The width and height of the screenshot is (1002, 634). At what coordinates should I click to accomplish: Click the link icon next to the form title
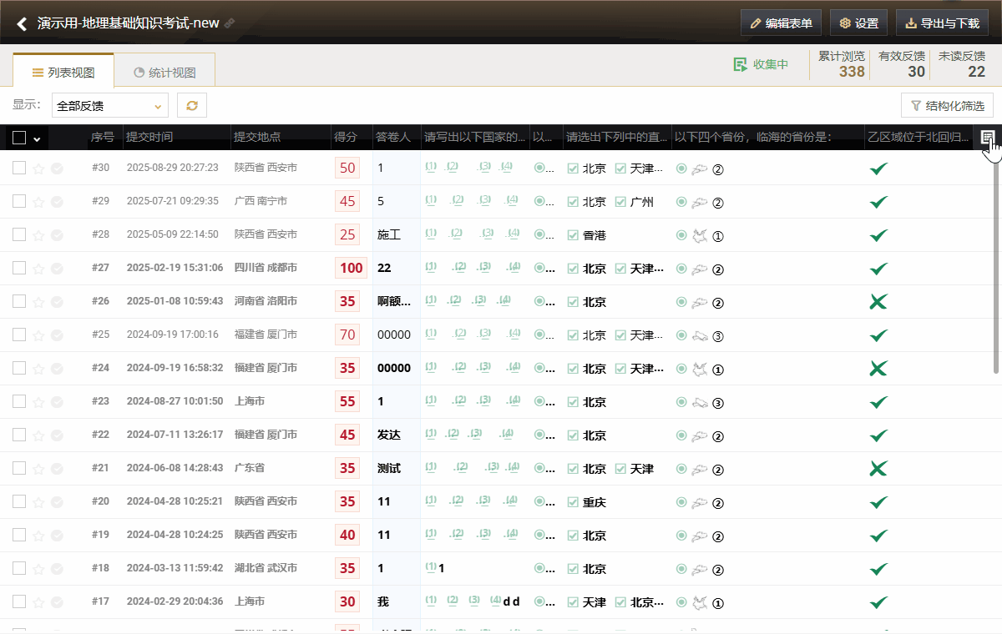(x=230, y=23)
